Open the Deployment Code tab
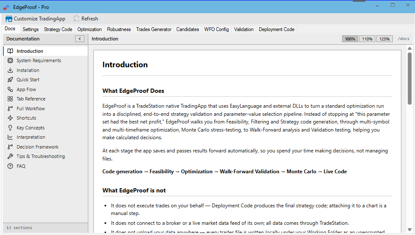This screenshot has height=235, width=415. [x=276, y=29]
